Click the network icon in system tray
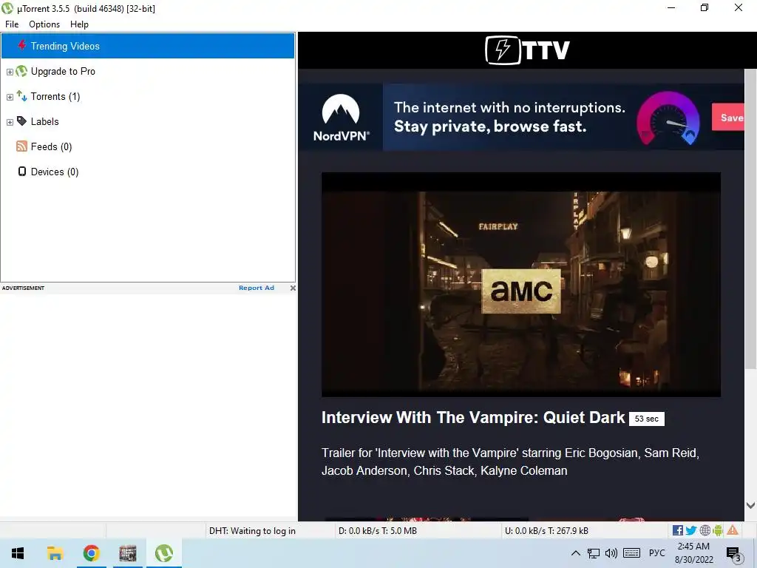 [594, 553]
